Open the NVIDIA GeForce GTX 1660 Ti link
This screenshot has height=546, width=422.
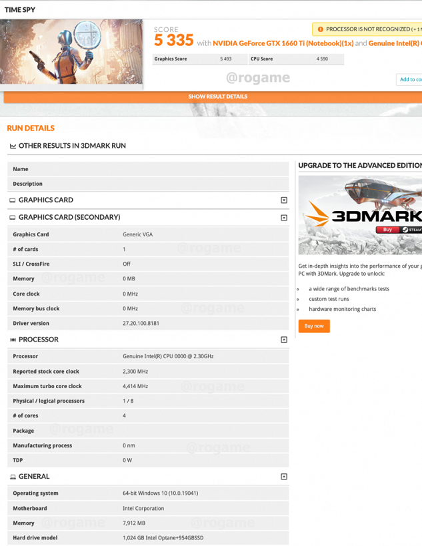pos(283,43)
